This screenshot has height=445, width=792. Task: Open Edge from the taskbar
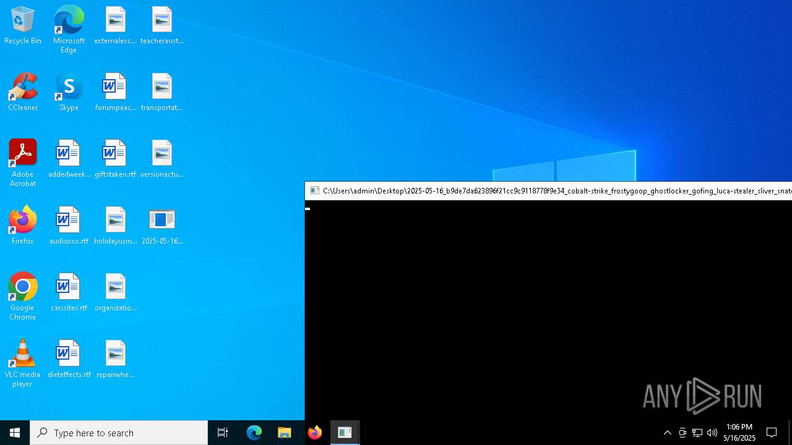(254, 433)
